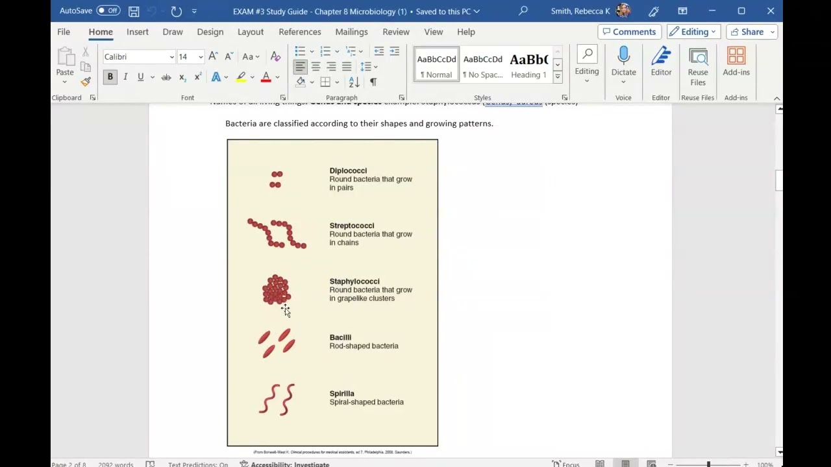The height and width of the screenshot is (467, 831).
Task: Align text to the right
Action: click(x=331, y=66)
